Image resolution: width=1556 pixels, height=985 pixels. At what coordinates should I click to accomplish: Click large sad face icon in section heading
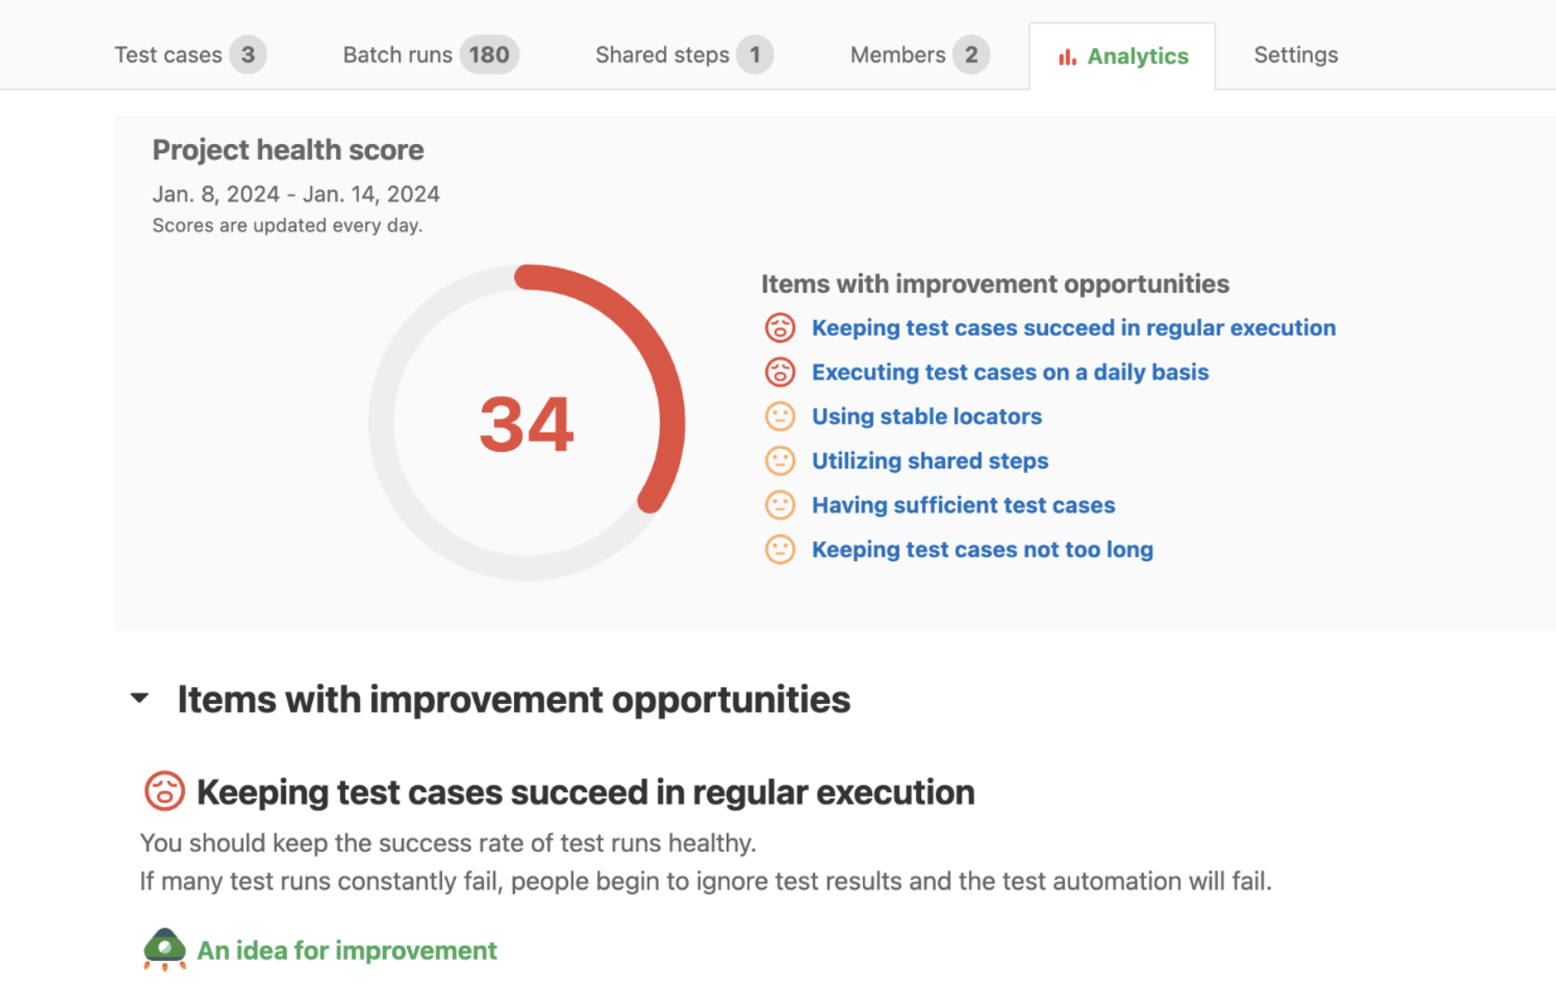coord(165,791)
